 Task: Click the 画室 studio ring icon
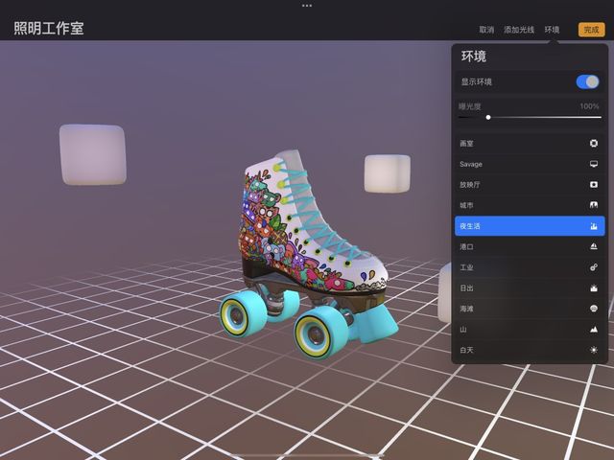(594, 143)
